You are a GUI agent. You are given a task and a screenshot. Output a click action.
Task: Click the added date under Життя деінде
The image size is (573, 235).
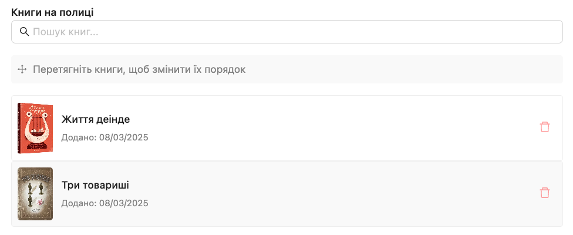[105, 137]
